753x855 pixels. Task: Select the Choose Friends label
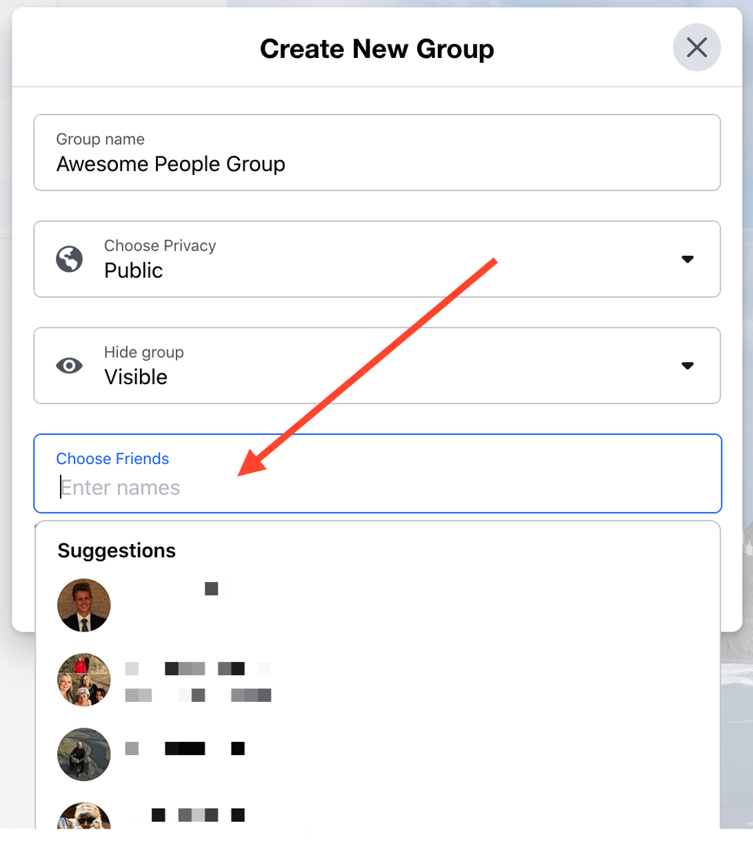pyautogui.click(x=112, y=459)
